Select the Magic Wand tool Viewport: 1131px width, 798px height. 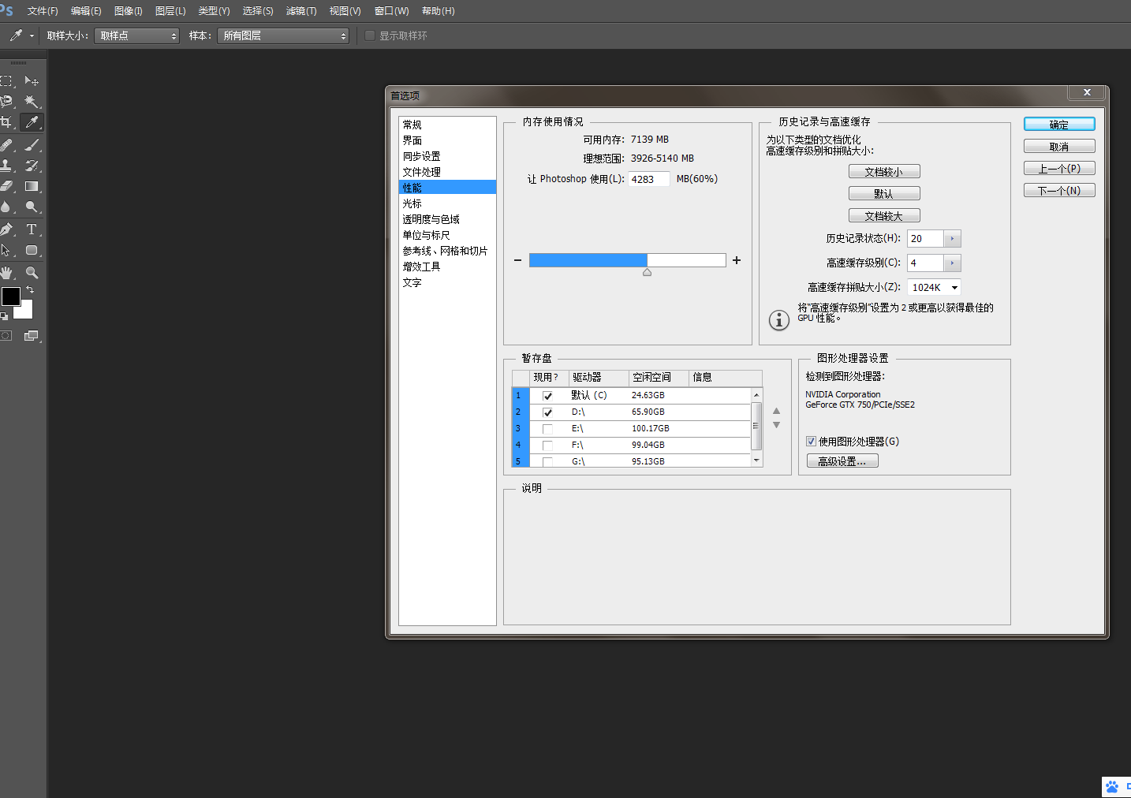(x=32, y=102)
